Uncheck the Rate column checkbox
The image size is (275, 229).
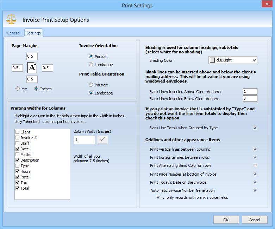(18, 177)
